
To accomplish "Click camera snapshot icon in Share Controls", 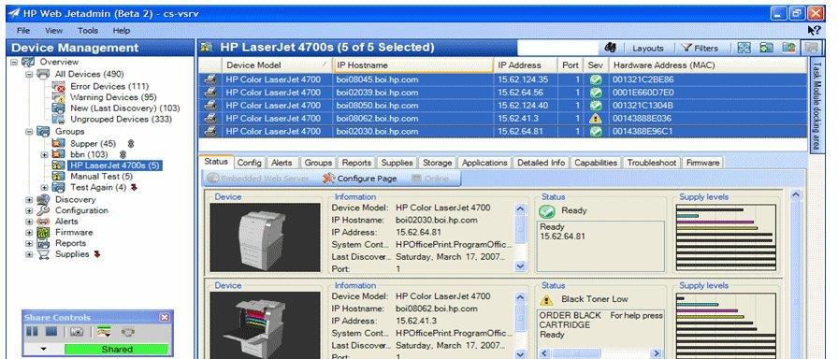I will click(77, 332).
